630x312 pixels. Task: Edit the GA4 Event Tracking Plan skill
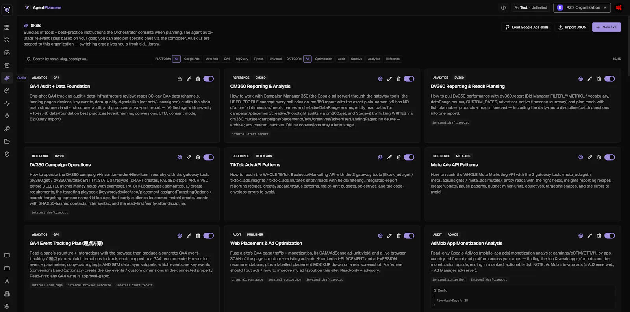coord(189,236)
